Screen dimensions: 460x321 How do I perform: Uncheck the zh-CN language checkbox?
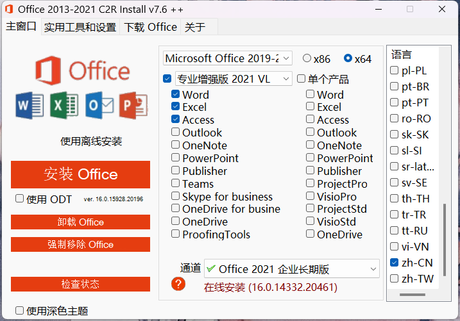[395, 263]
